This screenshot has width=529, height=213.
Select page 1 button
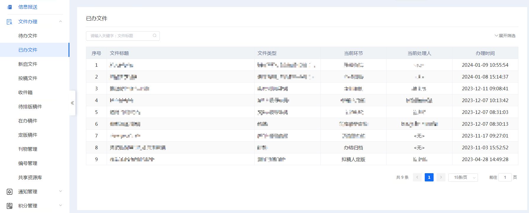coord(429,177)
